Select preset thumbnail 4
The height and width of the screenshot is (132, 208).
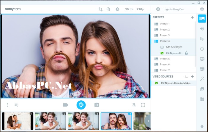116,121
